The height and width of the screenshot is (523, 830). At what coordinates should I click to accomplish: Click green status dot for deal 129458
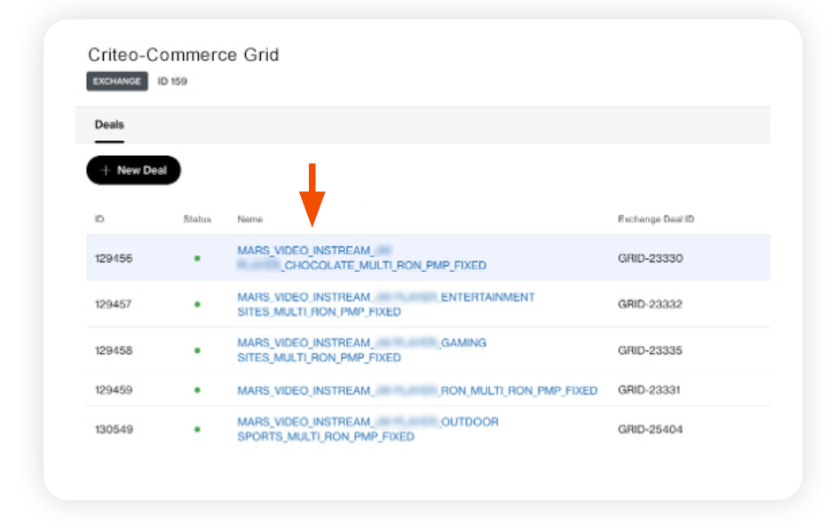pos(197,350)
